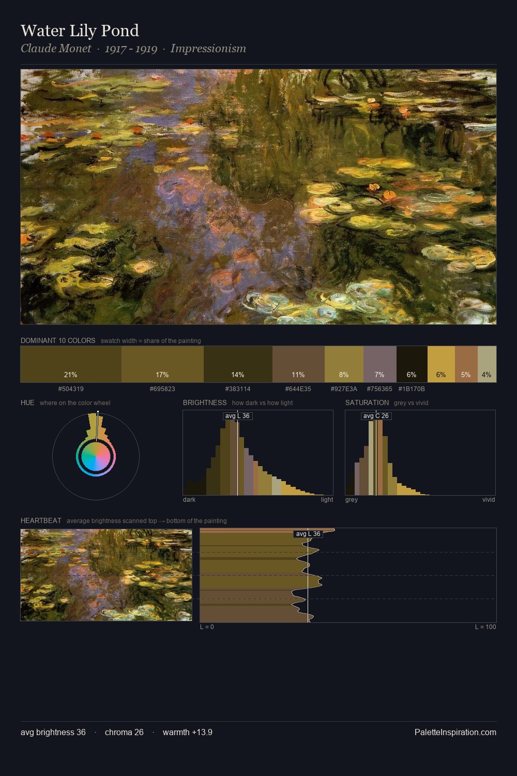Click 'grey vs vivid' caption
The width and height of the screenshot is (517, 776).
click(x=411, y=403)
